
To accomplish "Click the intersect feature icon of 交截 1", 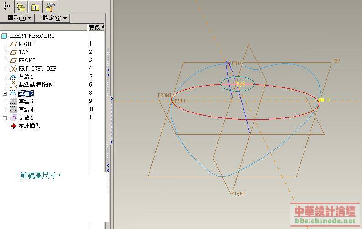I will [13, 118].
